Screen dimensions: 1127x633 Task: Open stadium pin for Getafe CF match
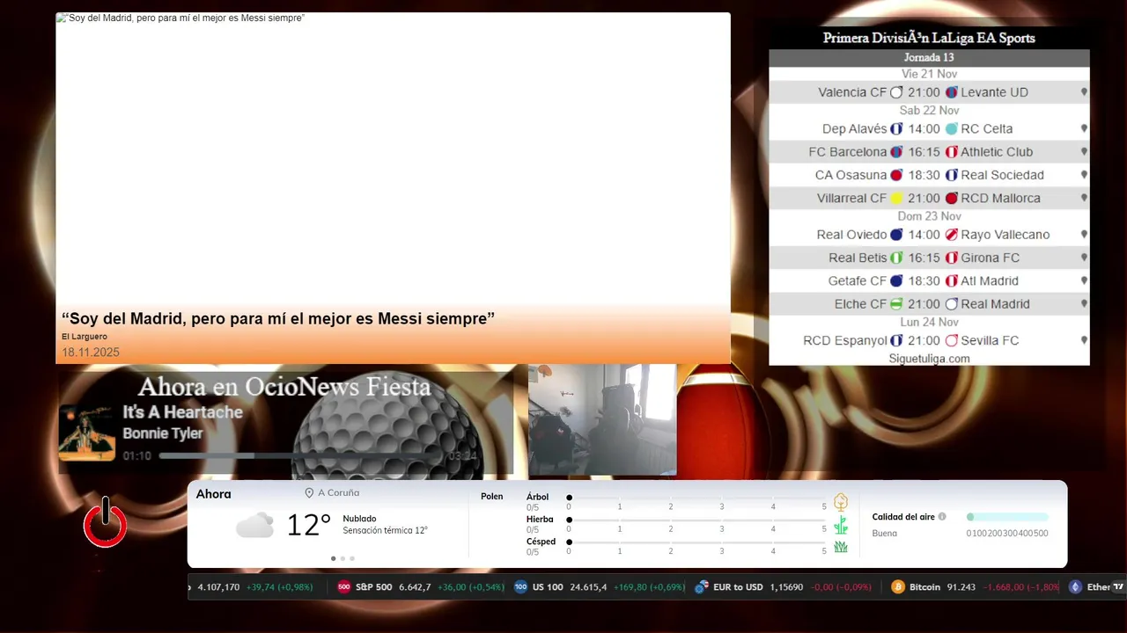click(x=1084, y=281)
